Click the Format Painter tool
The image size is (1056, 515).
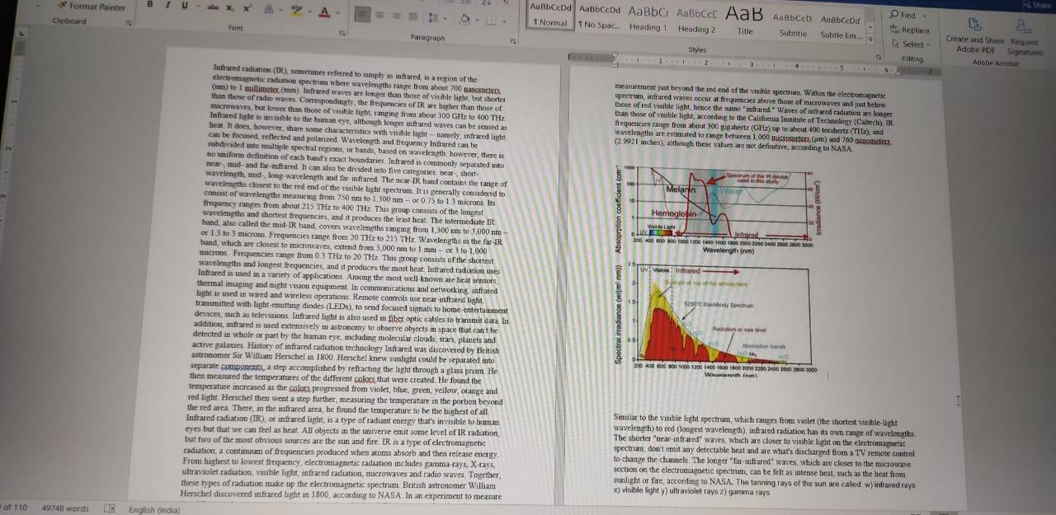[92, 7]
